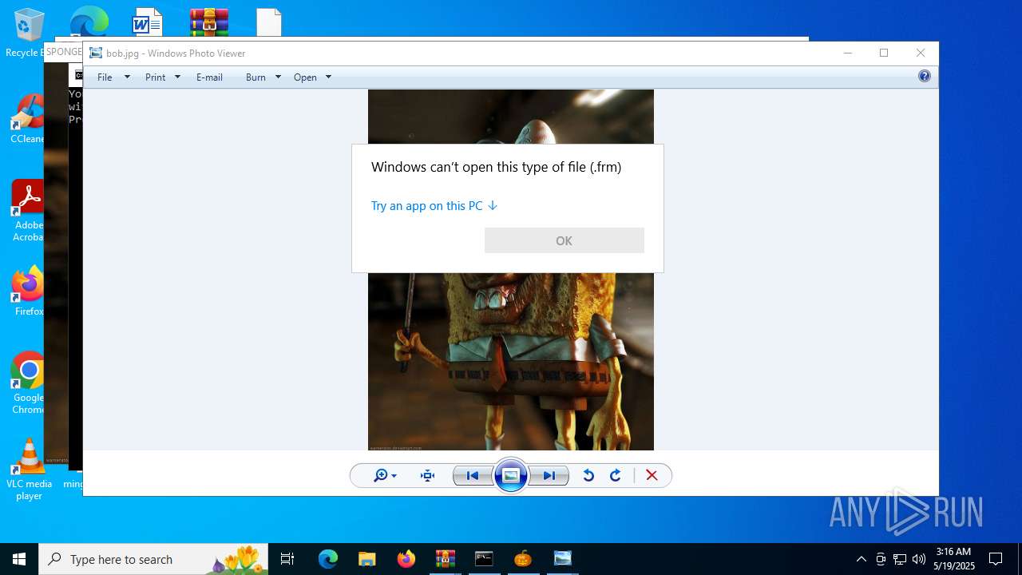
Task: Advance to the next photo
Action: [x=549, y=476]
